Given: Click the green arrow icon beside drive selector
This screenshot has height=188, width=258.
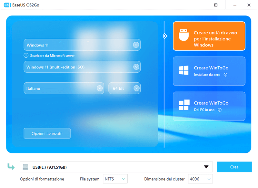Looking at the screenshot, I should click(11, 167).
